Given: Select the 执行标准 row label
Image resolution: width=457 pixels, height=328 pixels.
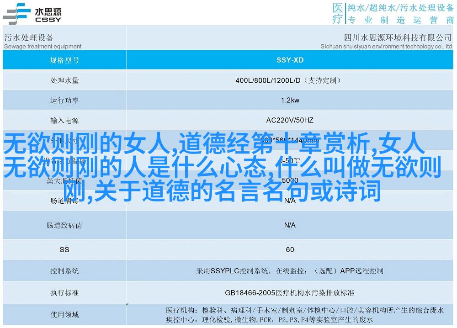Looking at the screenshot, I should pyautogui.click(x=64, y=293).
